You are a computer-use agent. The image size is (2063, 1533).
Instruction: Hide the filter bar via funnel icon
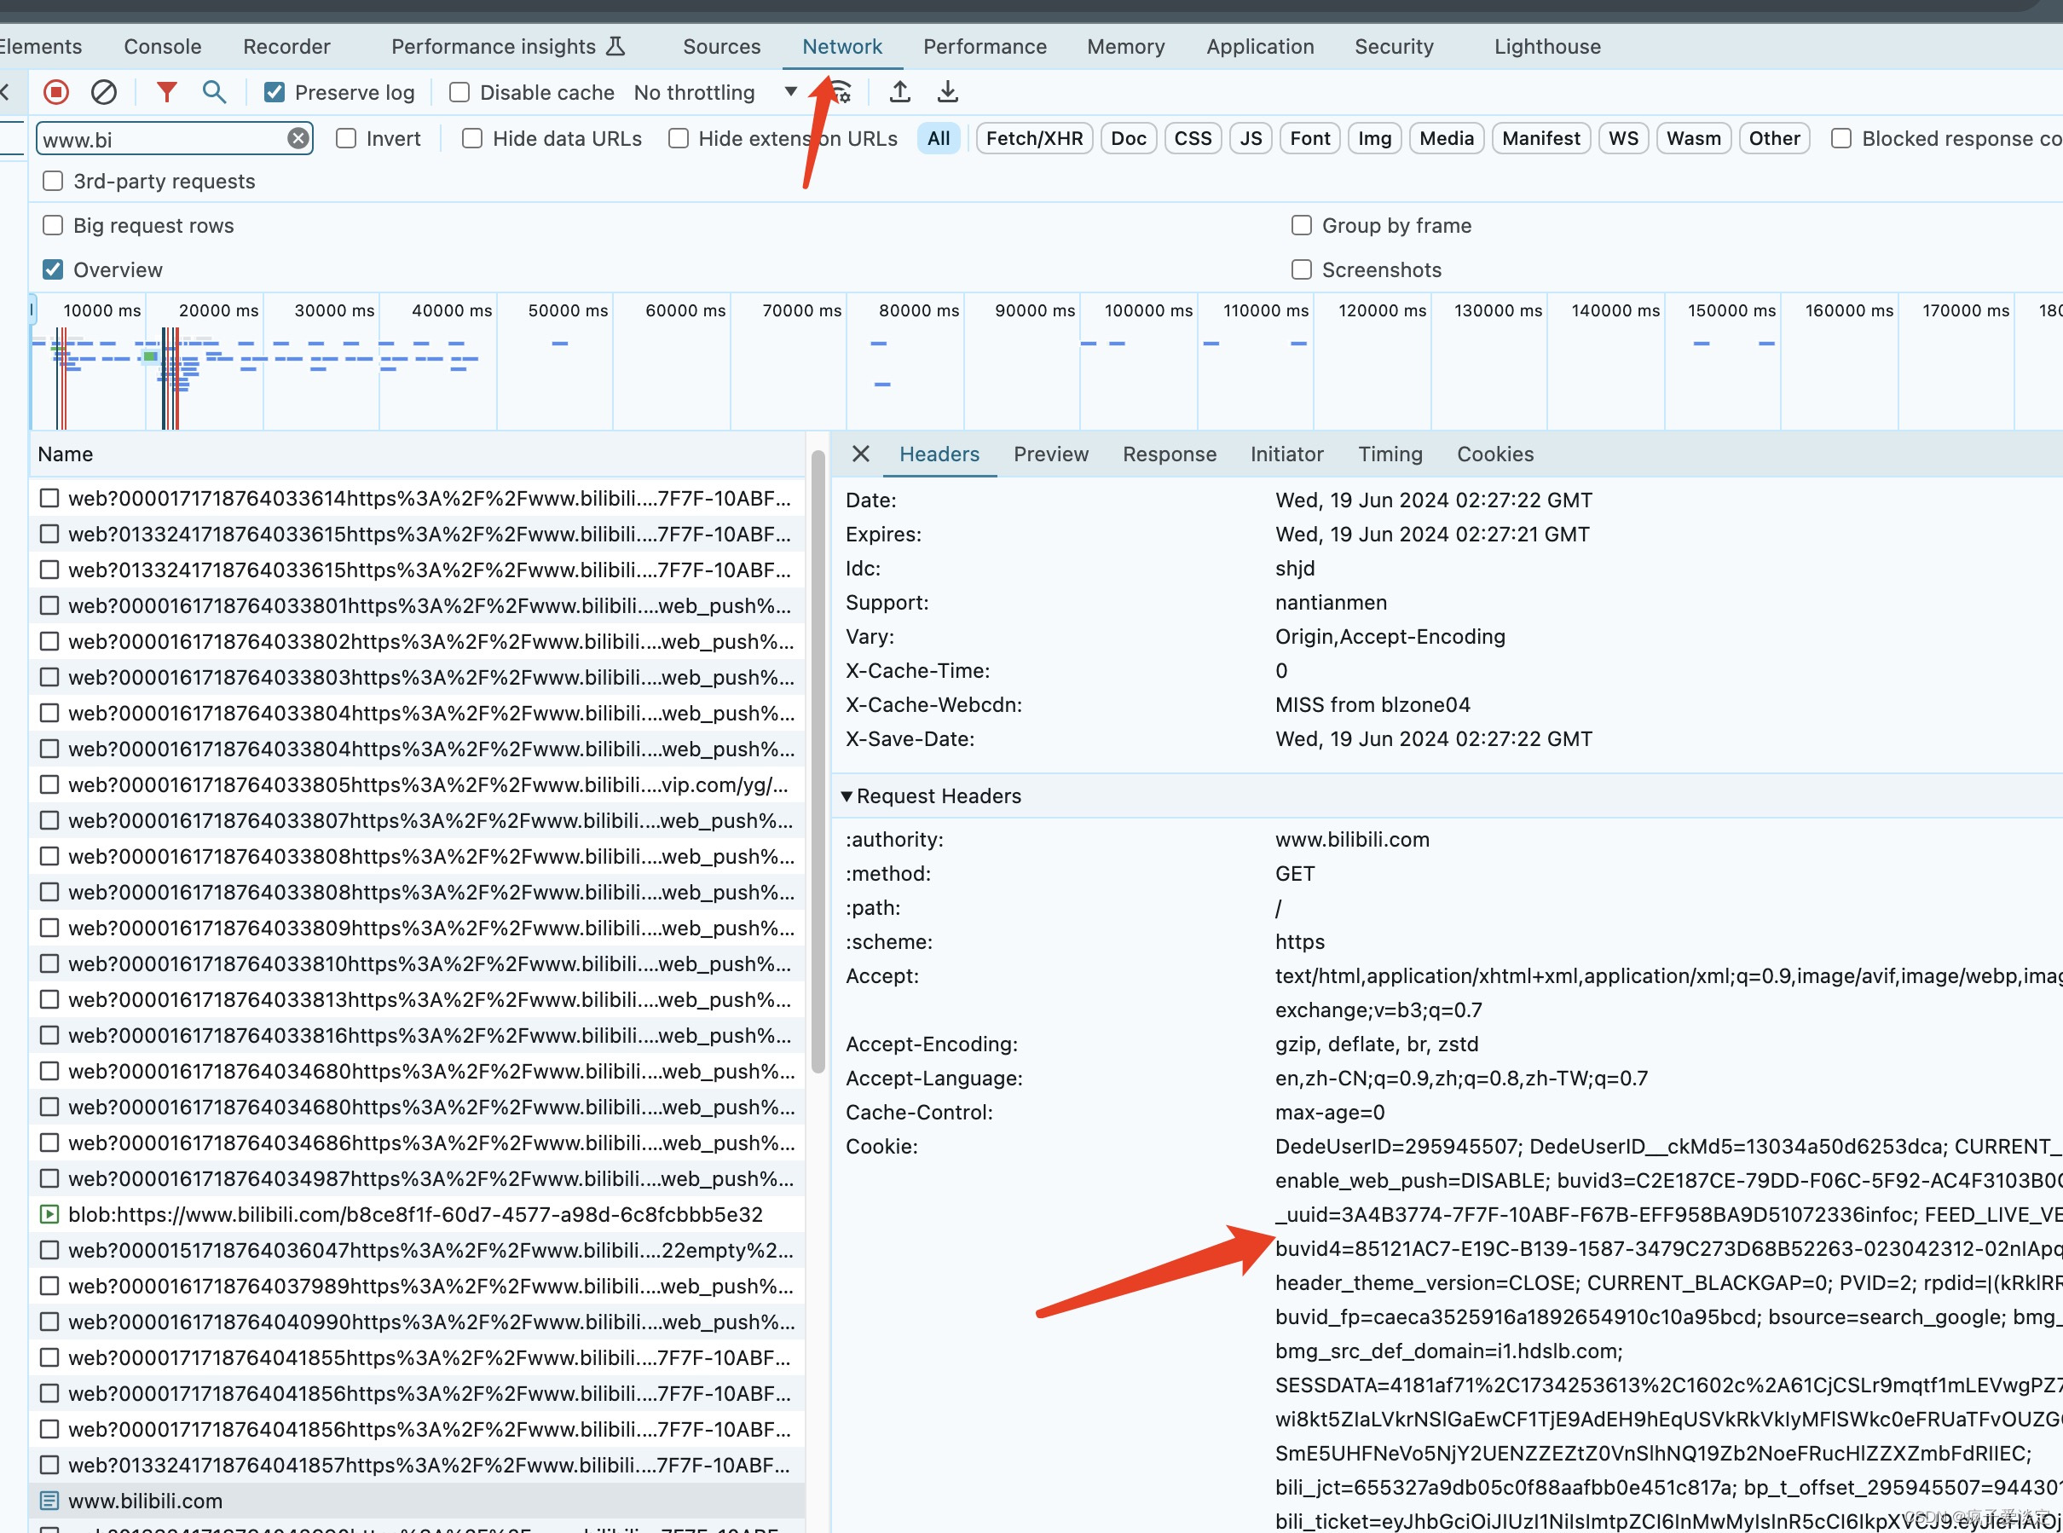166,92
